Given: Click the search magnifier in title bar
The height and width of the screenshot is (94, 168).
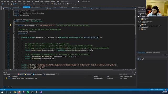Looking at the screenshot, I should [x=79, y=1].
